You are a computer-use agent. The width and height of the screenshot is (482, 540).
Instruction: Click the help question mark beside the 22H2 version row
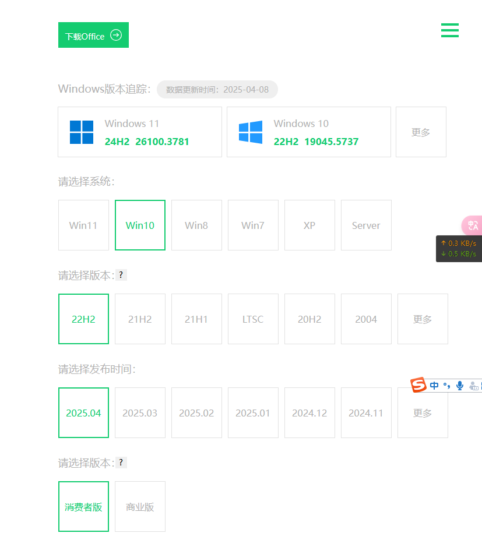(x=121, y=275)
